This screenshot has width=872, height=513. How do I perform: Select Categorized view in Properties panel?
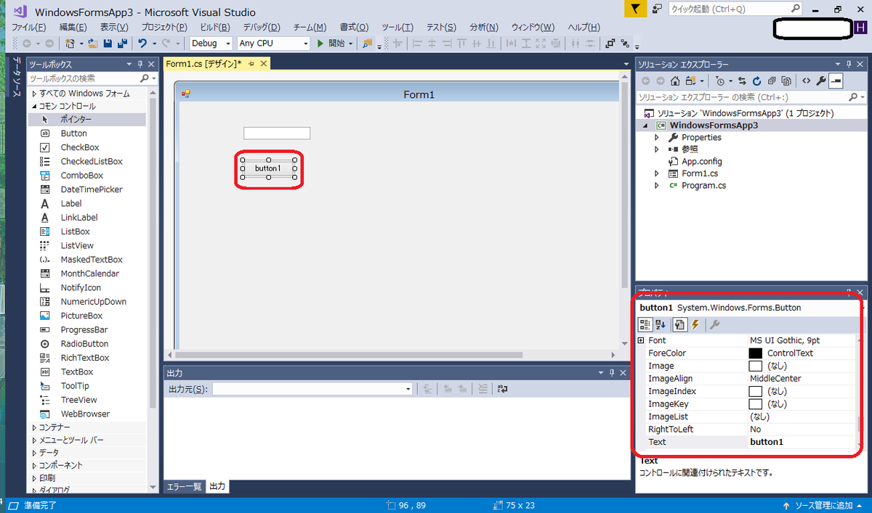click(645, 324)
